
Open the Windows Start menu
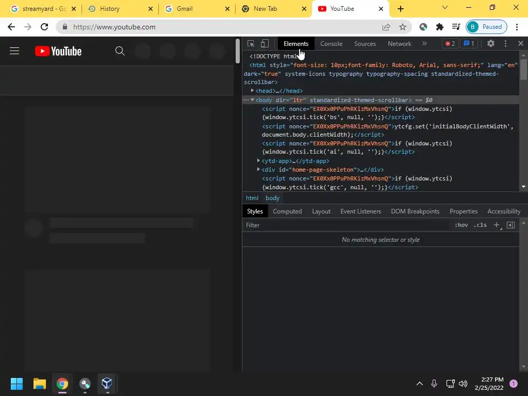[16, 384]
